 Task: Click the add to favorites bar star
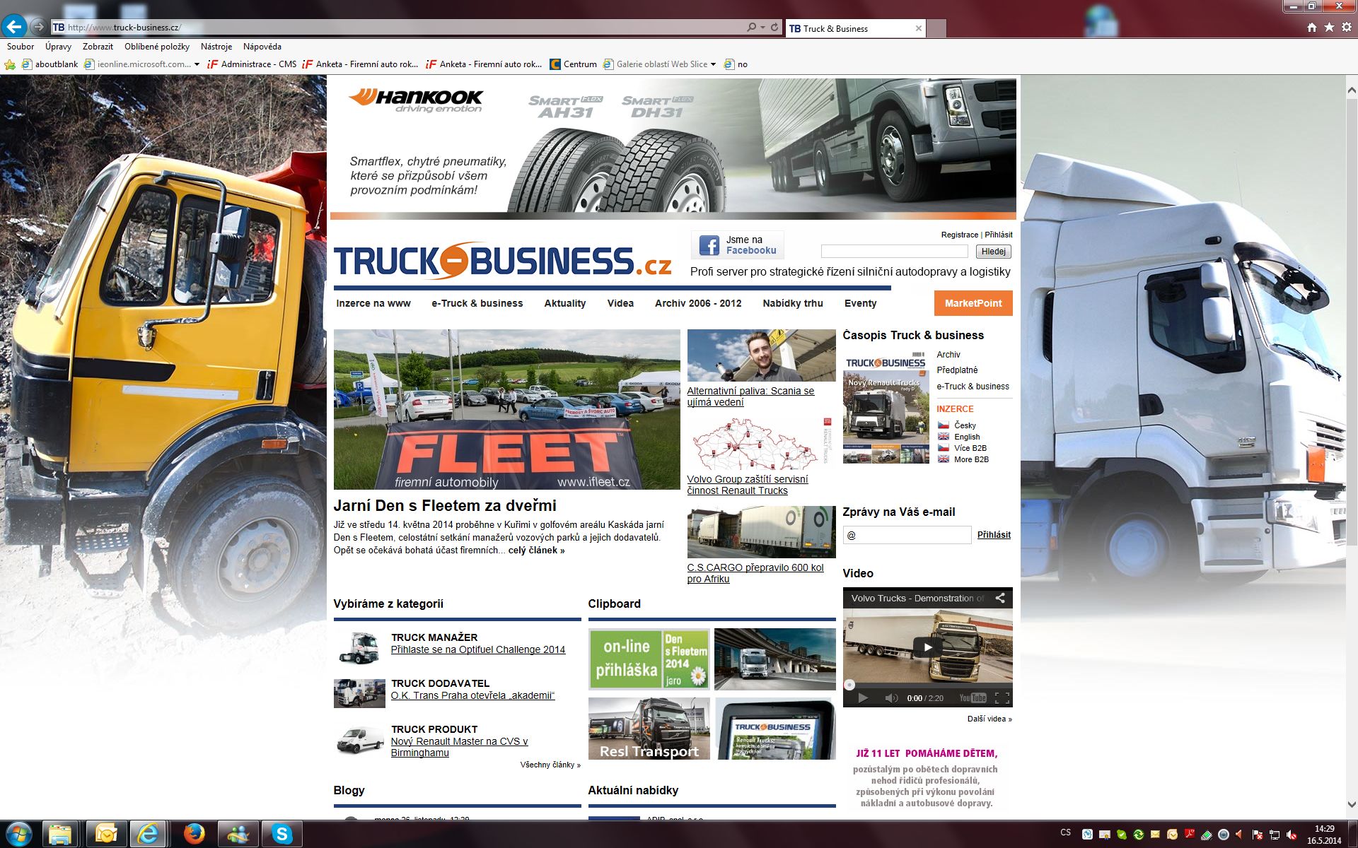pyautogui.click(x=10, y=64)
